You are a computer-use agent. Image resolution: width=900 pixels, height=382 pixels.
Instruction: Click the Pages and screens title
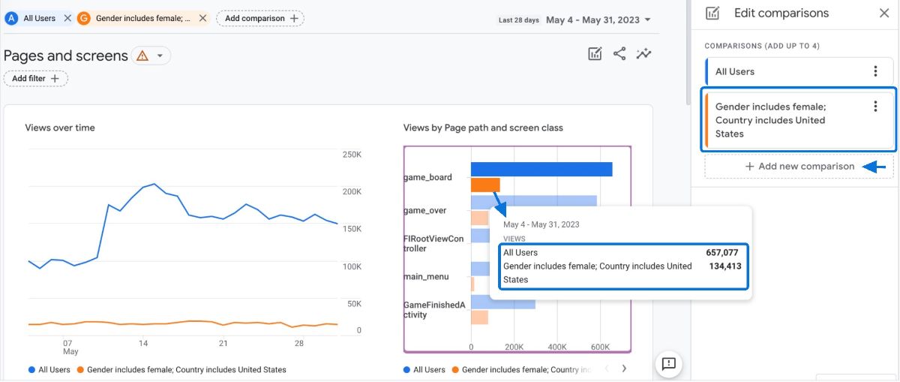(x=66, y=56)
